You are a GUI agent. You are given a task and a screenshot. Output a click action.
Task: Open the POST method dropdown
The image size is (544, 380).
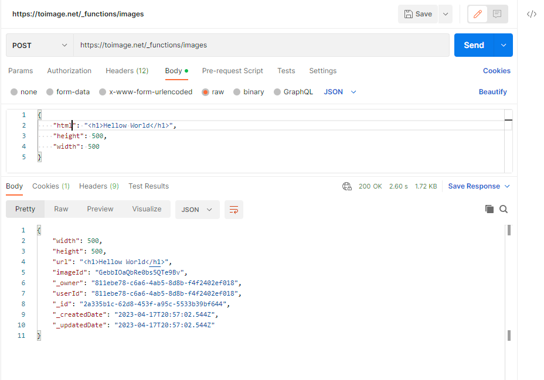click(39, 45)
